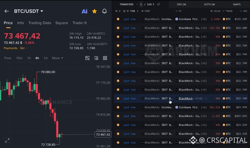Click the Vol tag link
Screen dimensions: 250x148
[22, 48]
